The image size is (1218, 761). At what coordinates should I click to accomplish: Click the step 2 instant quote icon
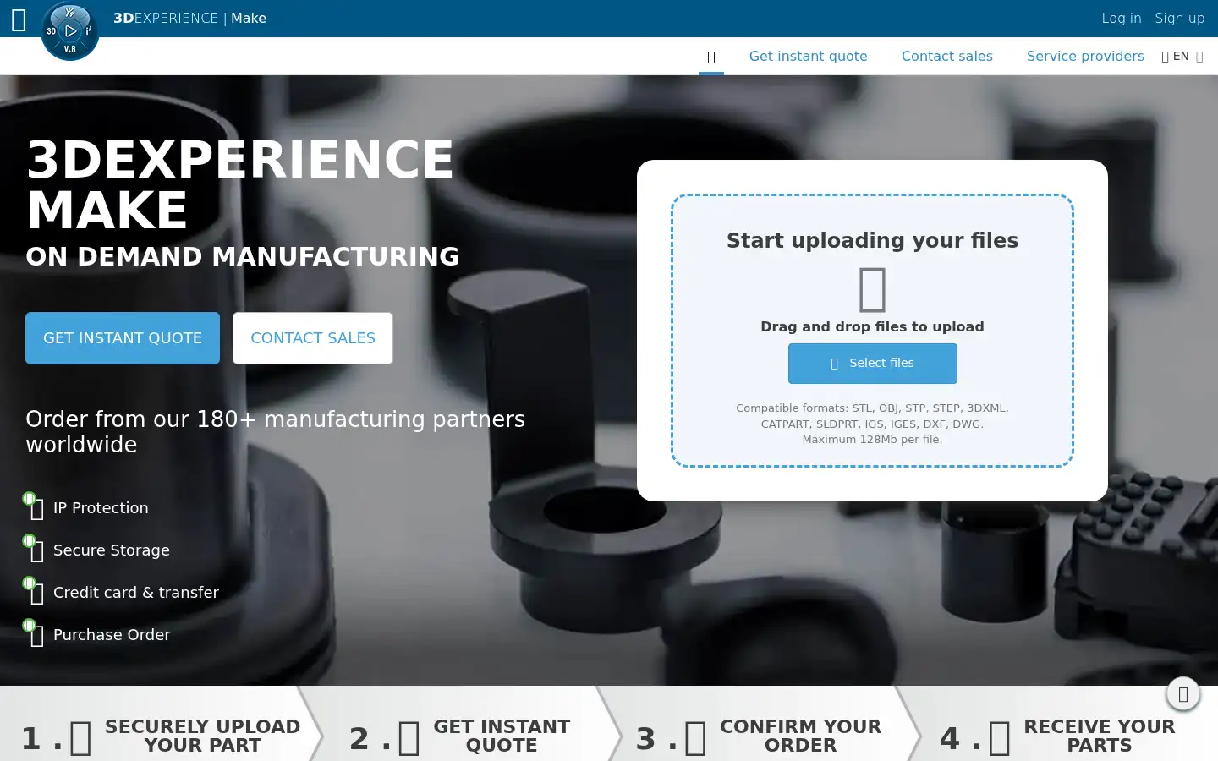click(x=409, y=738)
